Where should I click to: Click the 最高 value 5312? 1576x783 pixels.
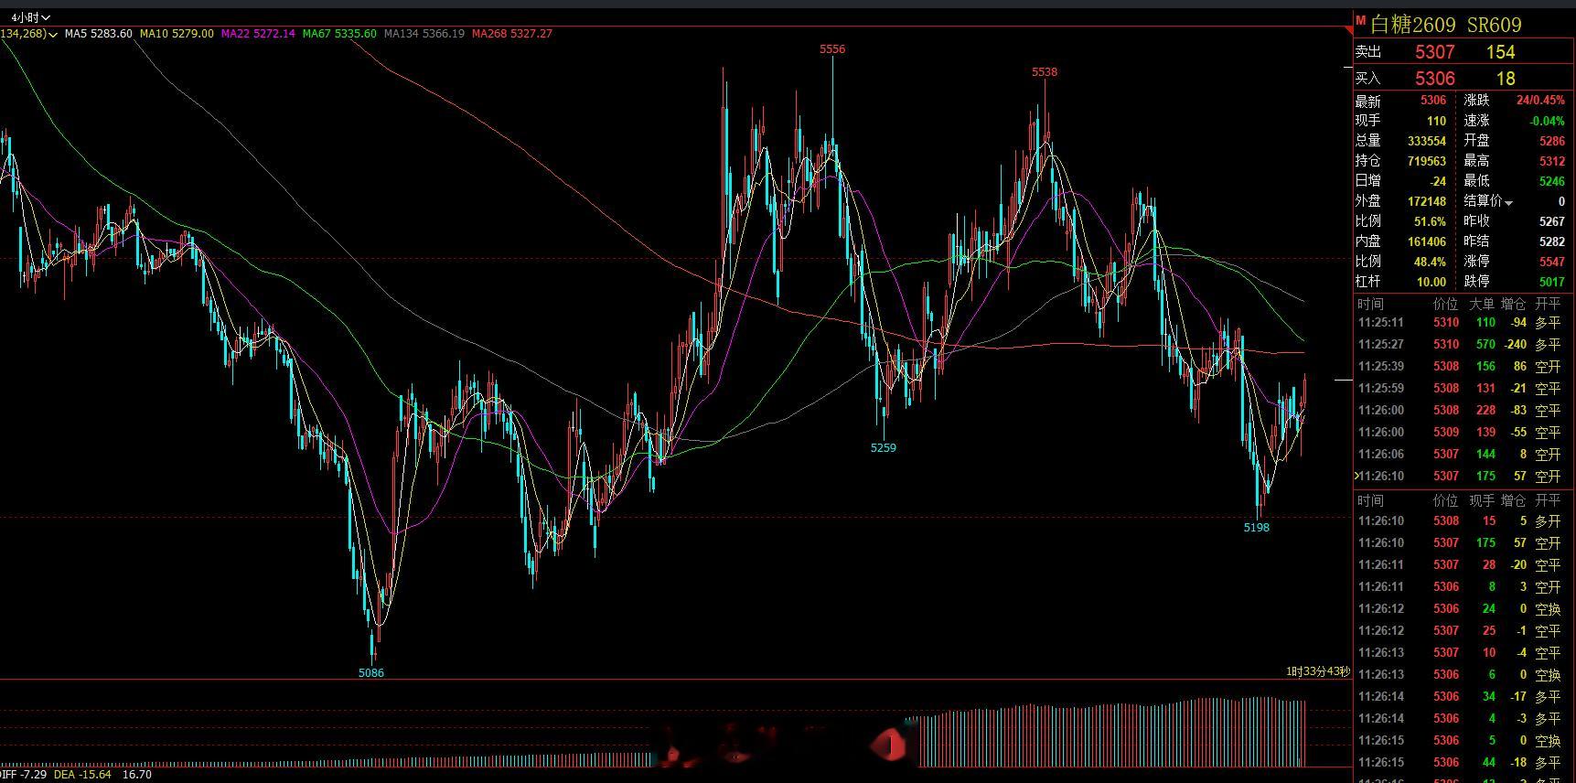pyautogui.click(x=1552, y=161)
